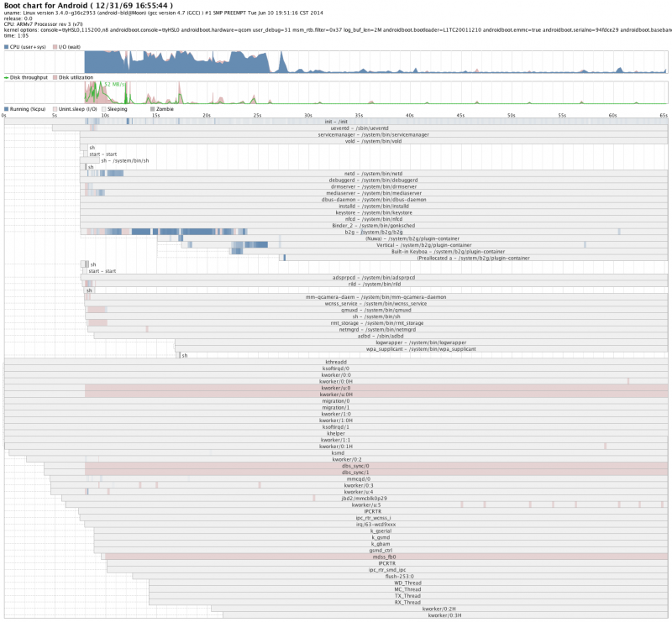Select the mdss_fb0 kernel thread row

click(385, 557)
